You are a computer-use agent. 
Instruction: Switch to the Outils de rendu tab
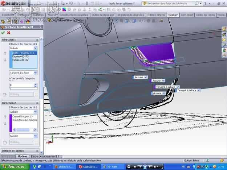205,15
